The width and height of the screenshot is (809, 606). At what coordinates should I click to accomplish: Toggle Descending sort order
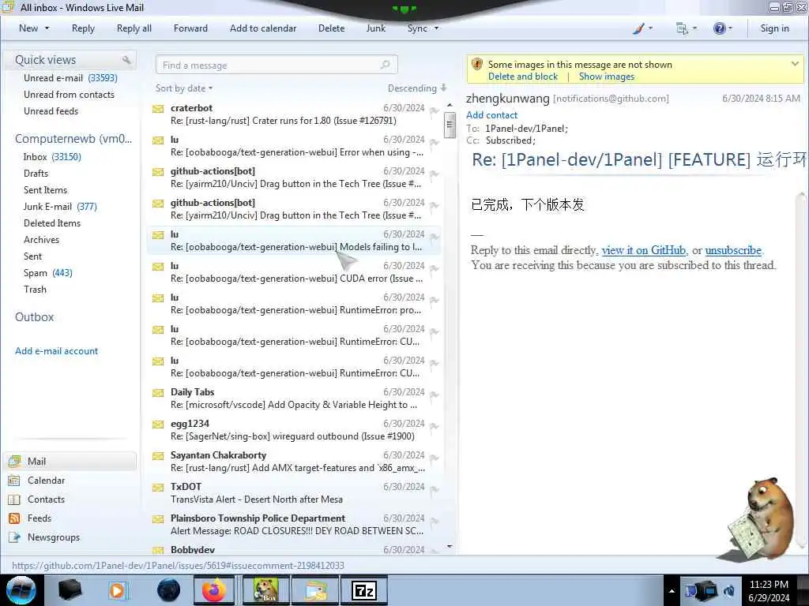point(417,88)
